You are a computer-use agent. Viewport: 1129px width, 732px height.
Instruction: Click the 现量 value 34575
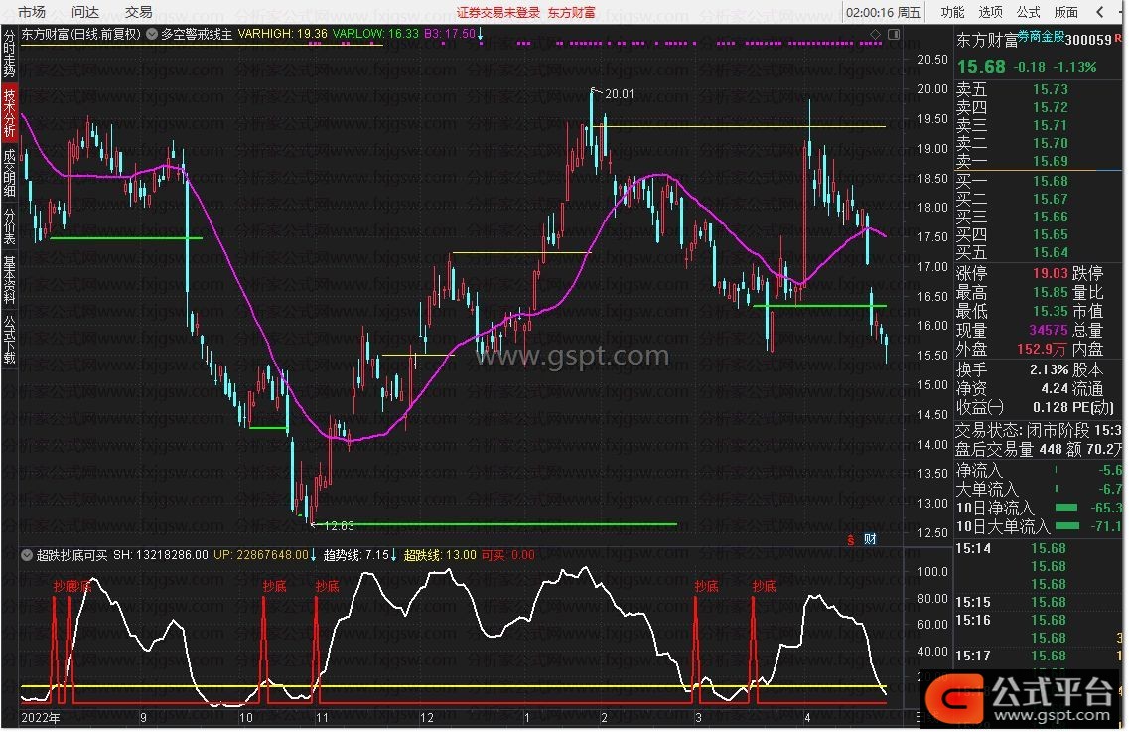tap(1049, 330)
